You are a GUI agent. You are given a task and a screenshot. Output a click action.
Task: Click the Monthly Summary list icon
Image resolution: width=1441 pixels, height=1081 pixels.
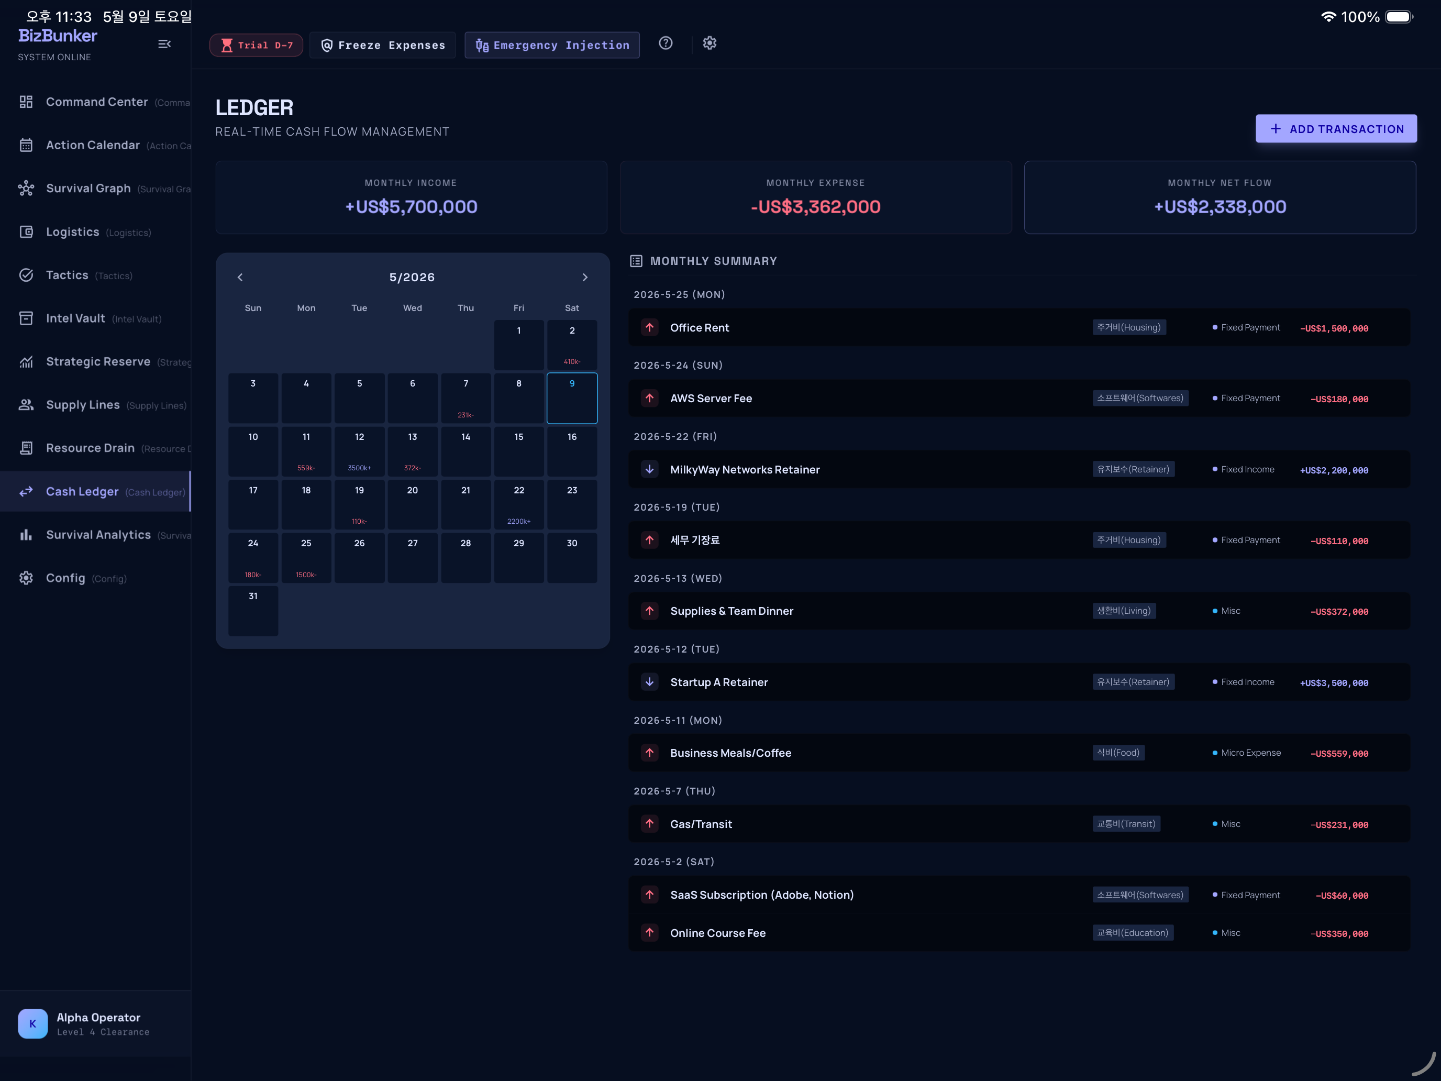636,261
